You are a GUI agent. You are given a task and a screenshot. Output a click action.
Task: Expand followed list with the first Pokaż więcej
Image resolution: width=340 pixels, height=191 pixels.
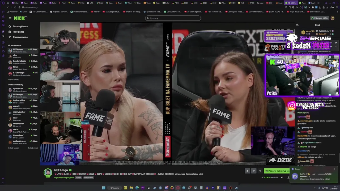tap(13, 80)
